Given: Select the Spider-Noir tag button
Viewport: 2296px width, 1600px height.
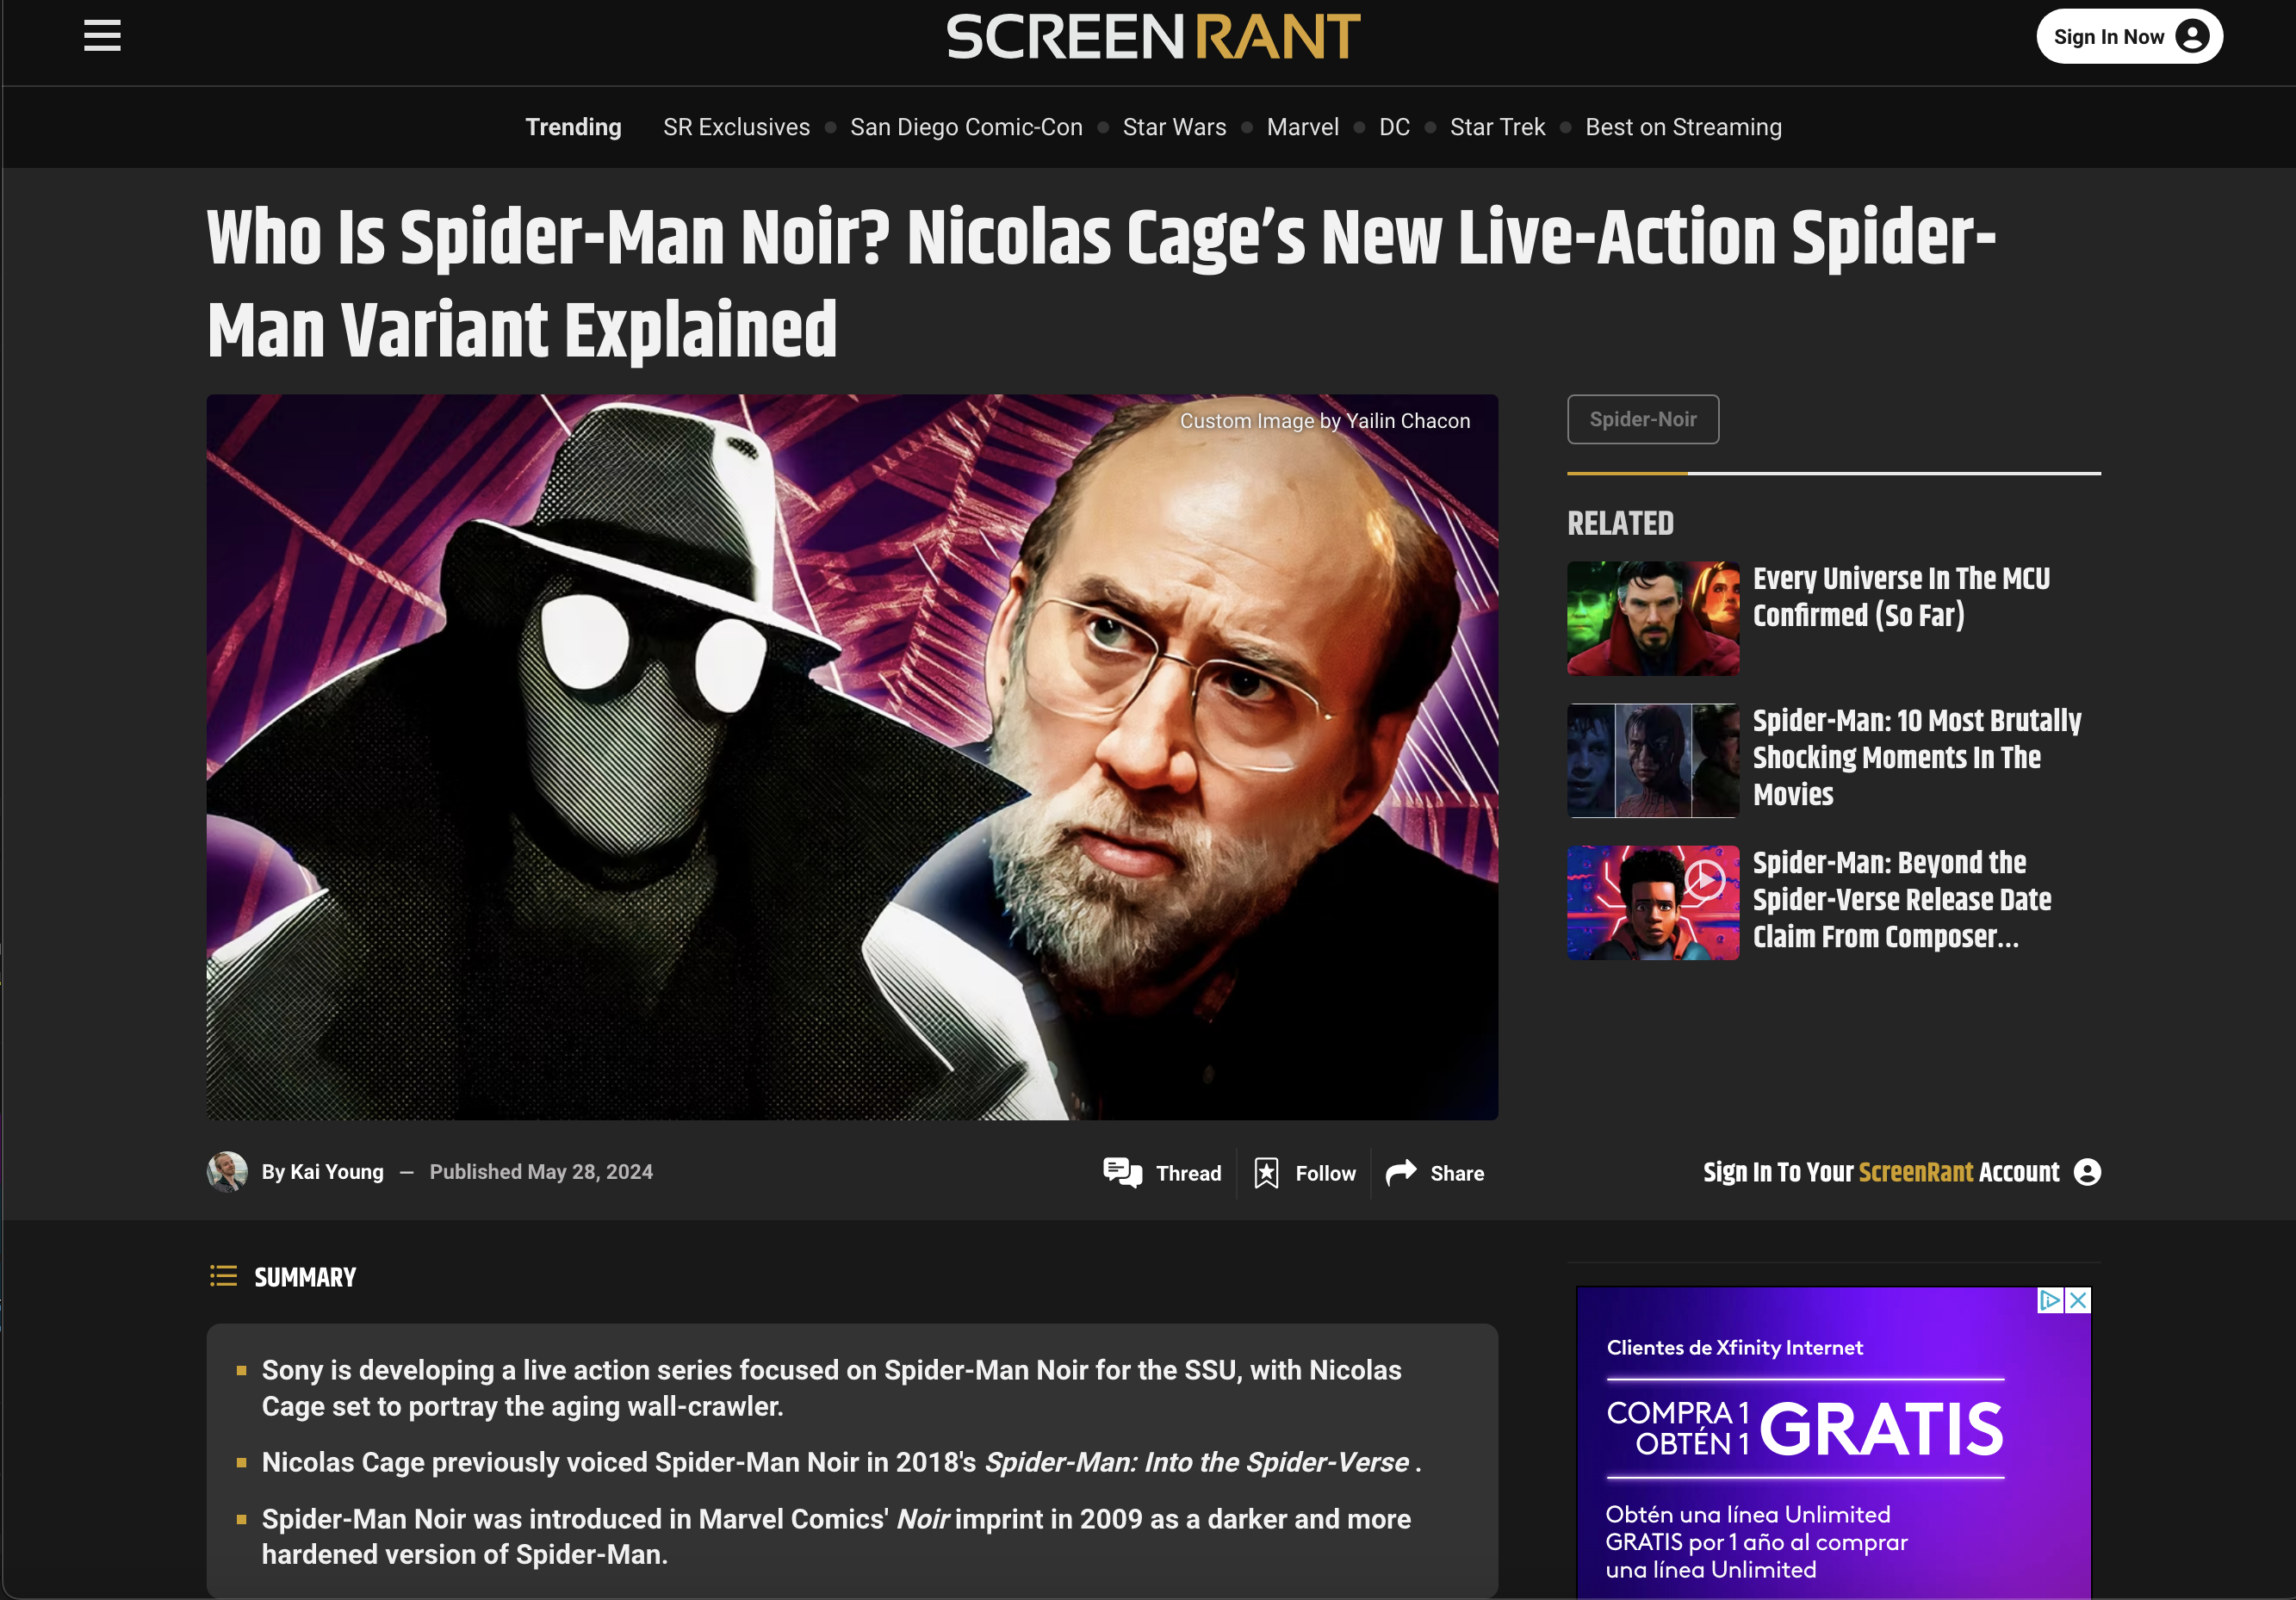Looking at the screenshot, I should (x=1643, y=419).
